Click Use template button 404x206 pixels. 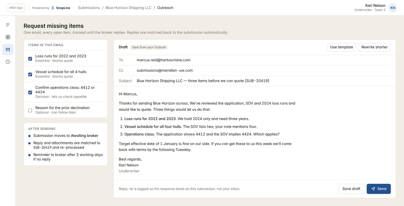coord(341,47)
